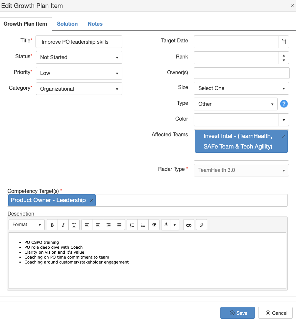
Task: Open the Status dropdown showing Not Started
Action: (x=79, y=57)
